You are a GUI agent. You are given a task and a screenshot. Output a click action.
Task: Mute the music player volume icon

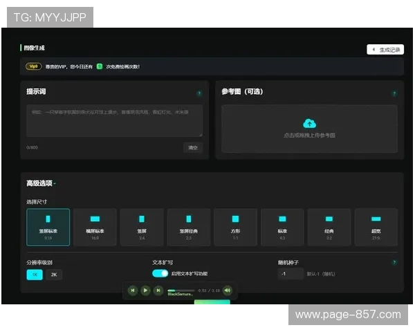[x=227, y=290]
